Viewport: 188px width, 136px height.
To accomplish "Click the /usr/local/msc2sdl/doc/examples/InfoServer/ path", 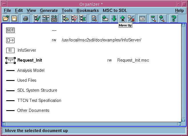I will [101, 40].
